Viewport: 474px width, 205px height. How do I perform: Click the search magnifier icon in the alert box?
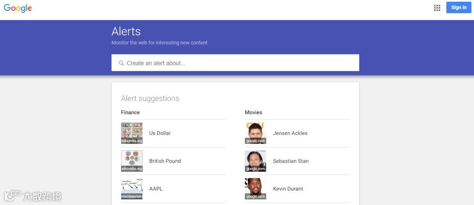tap(121, 63)
